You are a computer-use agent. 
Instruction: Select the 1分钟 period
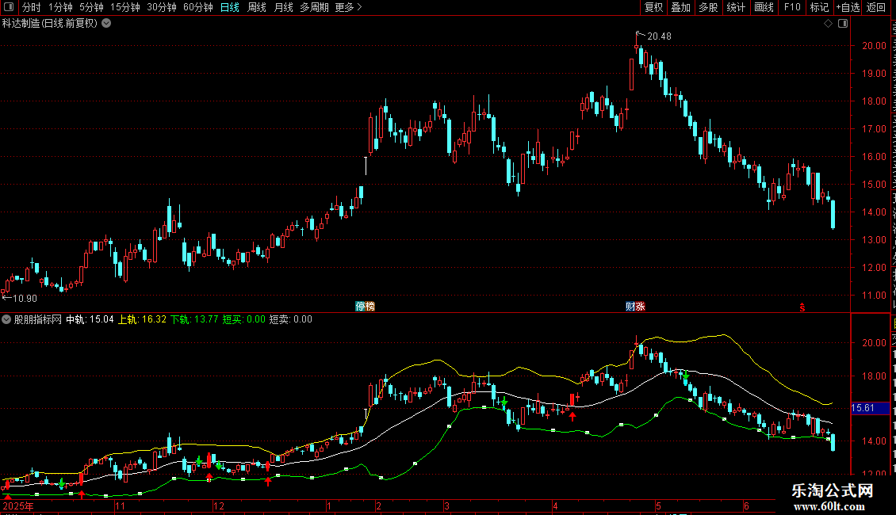[60, 7]
